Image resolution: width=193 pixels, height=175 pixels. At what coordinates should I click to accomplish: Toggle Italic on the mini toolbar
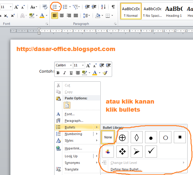(64, 73)
